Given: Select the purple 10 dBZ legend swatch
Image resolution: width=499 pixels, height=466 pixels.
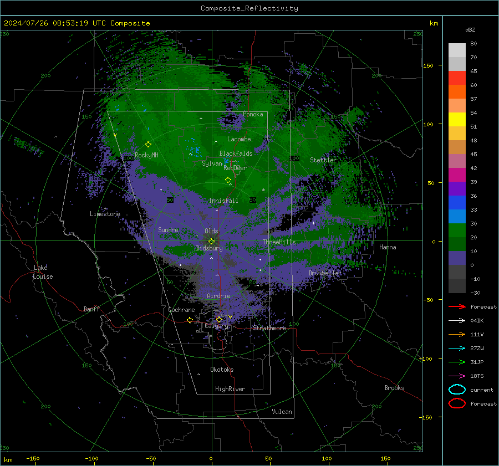Looking at the screenshot, I should click(457, 258).
